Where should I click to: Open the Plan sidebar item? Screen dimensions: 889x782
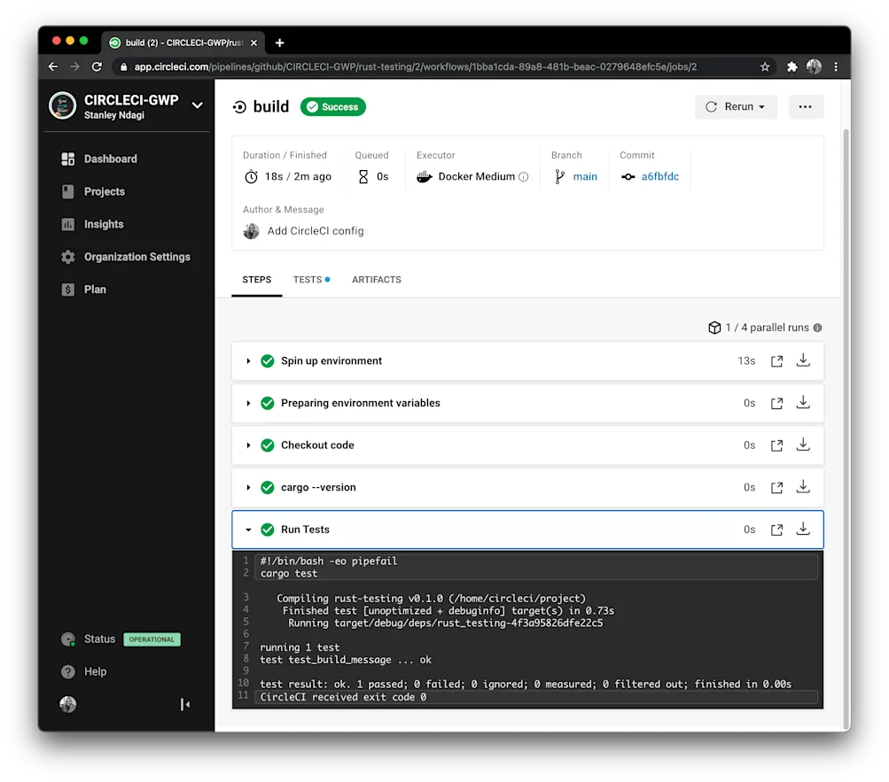(x=84, y=290)
